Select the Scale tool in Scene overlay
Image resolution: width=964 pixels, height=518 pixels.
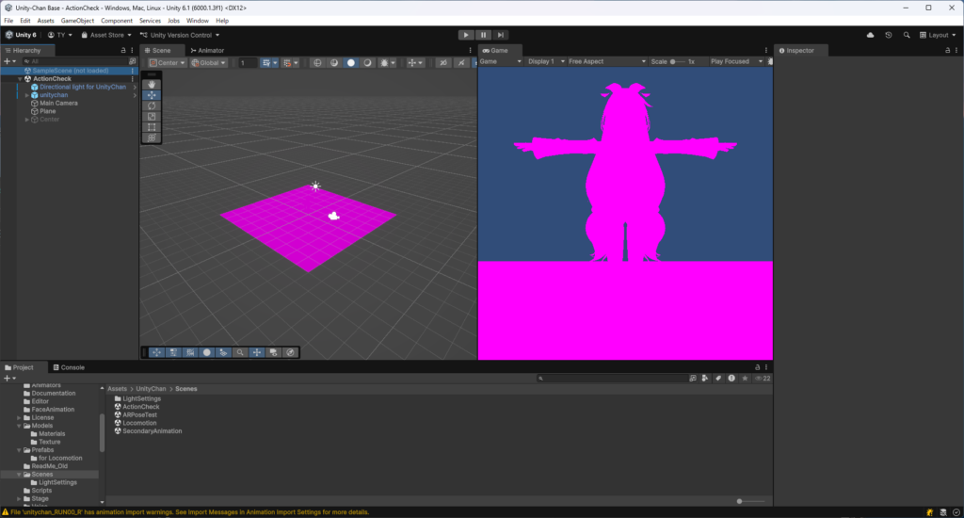point(152,117)
